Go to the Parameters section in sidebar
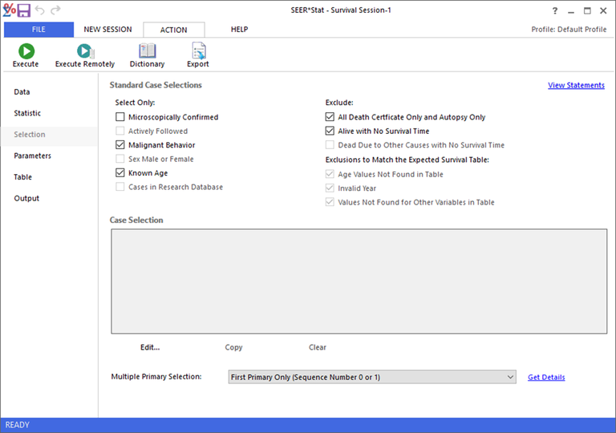 tap(32, 156)
